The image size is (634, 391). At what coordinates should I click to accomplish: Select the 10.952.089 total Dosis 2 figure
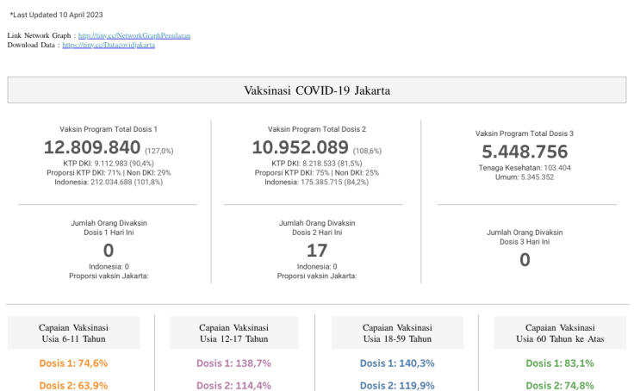pos(301,147)
